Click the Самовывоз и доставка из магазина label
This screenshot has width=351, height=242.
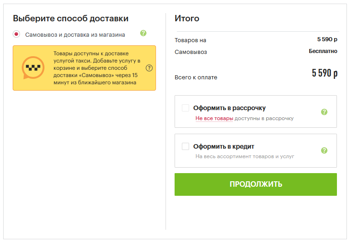[x=75, y=34]
